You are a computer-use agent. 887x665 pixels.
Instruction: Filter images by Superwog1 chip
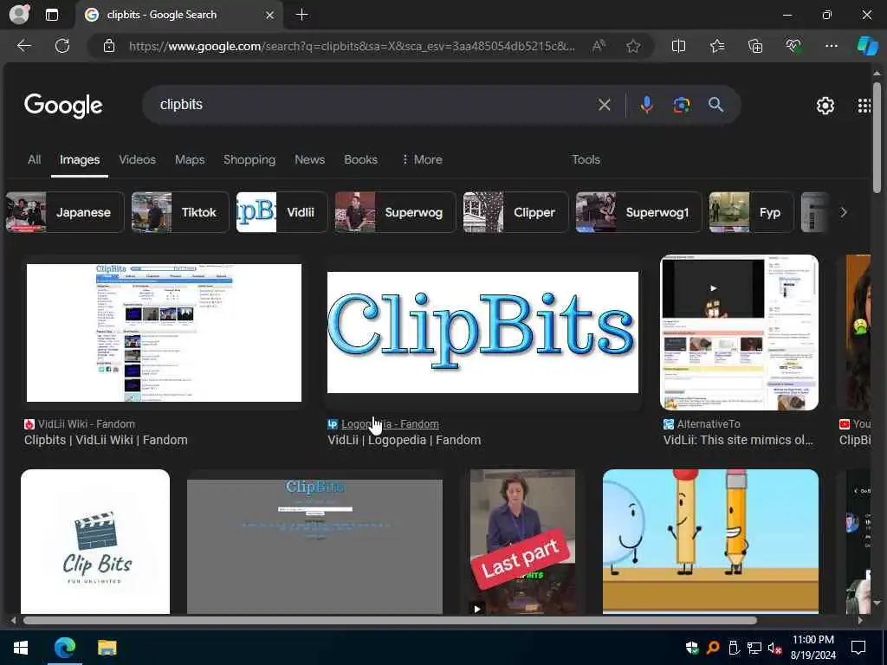(x=638, y=212)
